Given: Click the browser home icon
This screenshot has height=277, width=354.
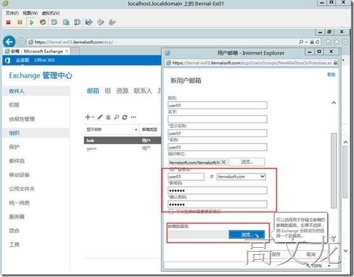Looking at the screenshot, I should (328, 42).
